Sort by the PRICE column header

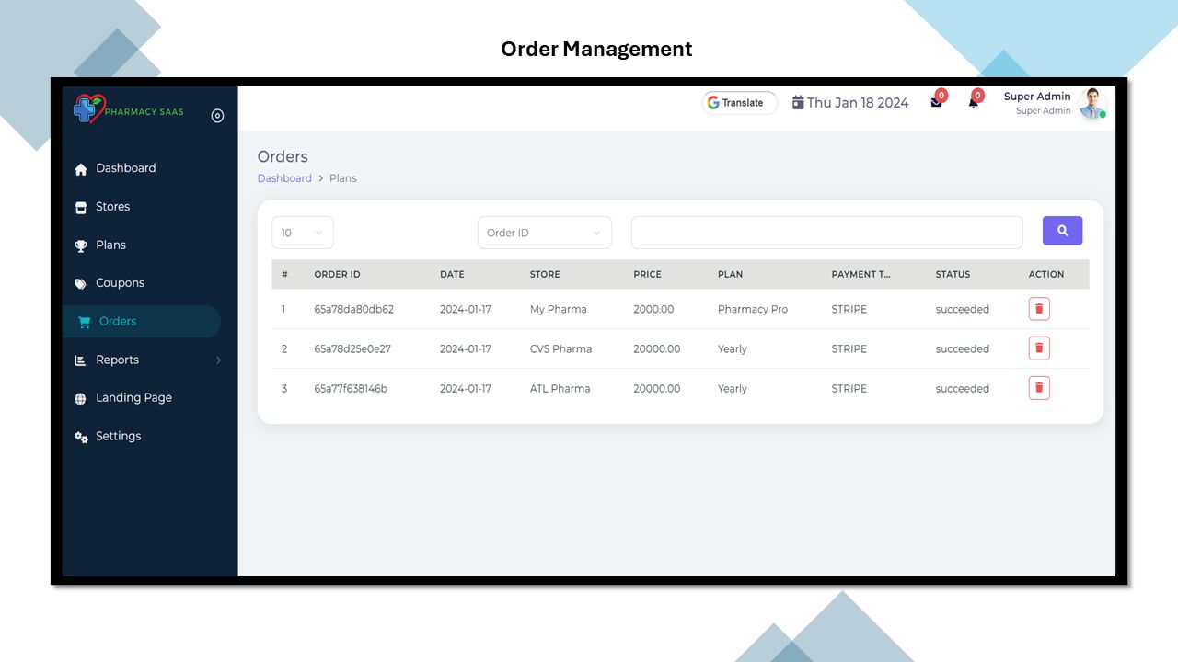tap(647, 274)
